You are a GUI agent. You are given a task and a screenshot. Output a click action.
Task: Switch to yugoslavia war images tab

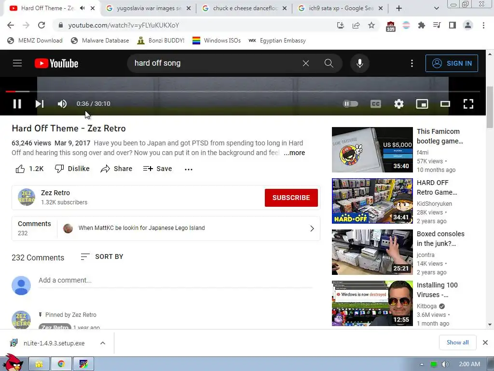click(x=149, y=8)
